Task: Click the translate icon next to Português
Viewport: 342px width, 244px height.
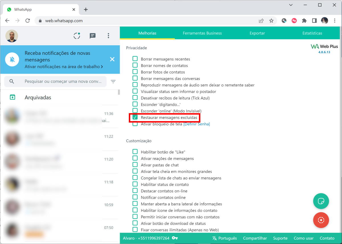Action: 214,238
